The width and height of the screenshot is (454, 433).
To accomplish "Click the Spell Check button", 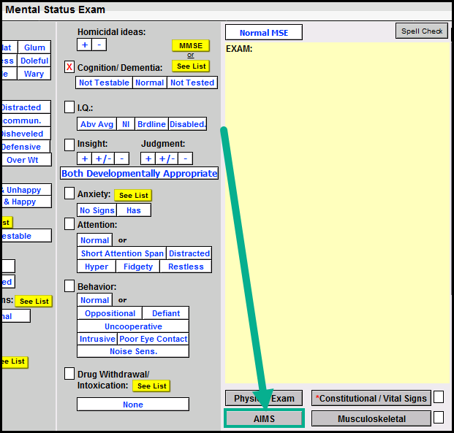I will click(x=422, y=31).
